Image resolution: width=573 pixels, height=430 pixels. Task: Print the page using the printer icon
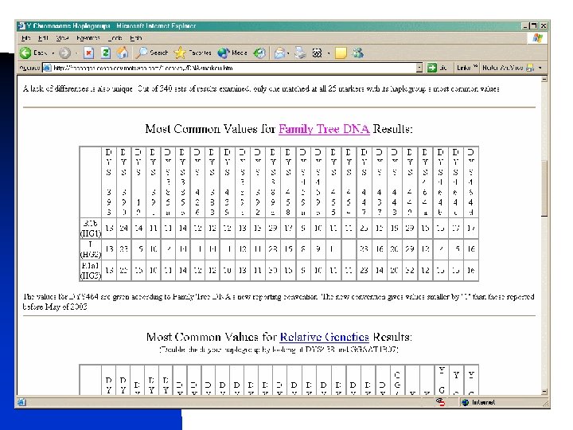pos(300,53)
